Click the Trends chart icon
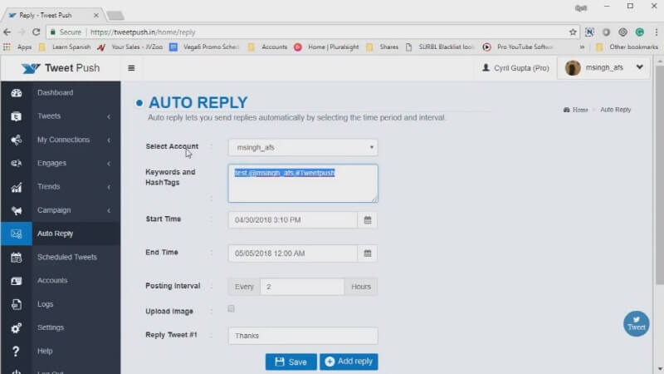The width and height of the screenshot is (664, 374). (16, 187)
